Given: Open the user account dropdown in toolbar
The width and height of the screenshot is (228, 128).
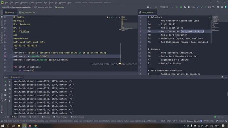Looking at the screenshot, I should coord(149,7).
